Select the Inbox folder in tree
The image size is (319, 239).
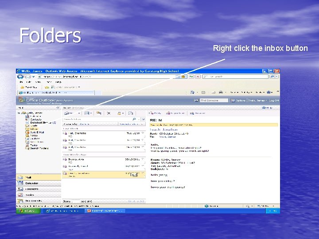coord(32,129)
